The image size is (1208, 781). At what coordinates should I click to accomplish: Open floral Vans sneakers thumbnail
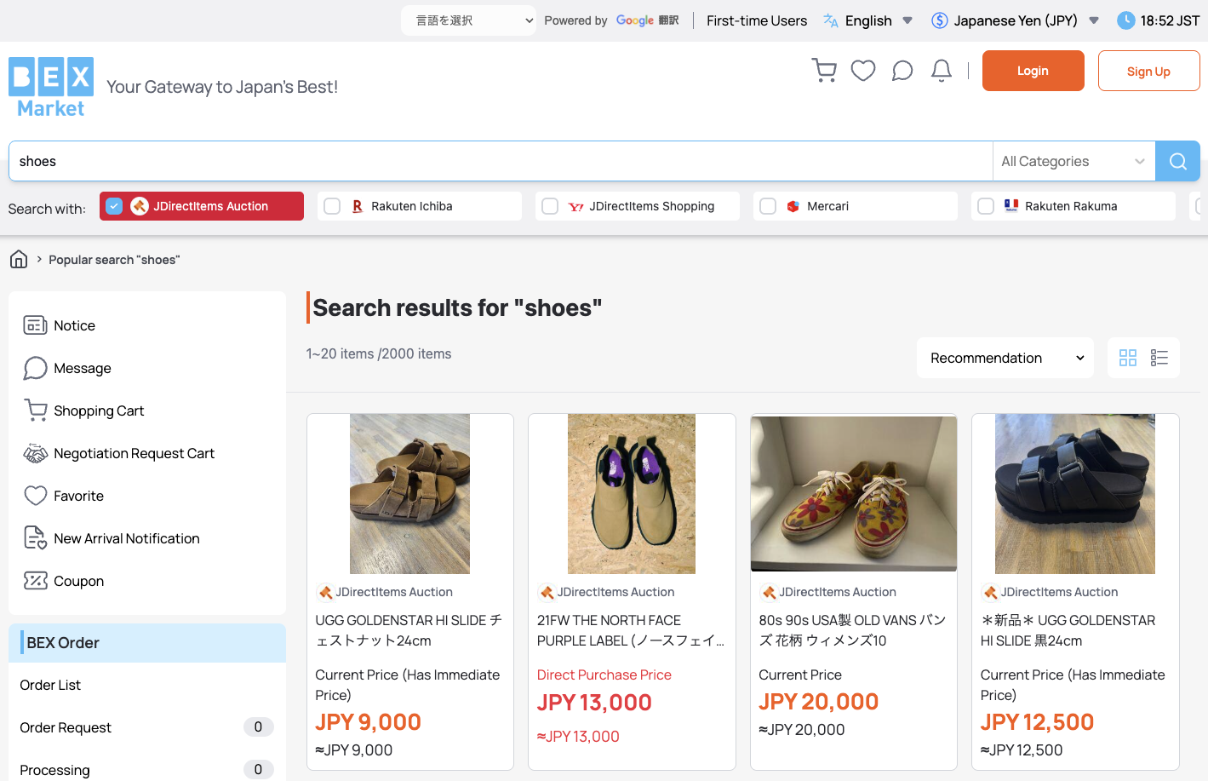[x=853, y=494]
